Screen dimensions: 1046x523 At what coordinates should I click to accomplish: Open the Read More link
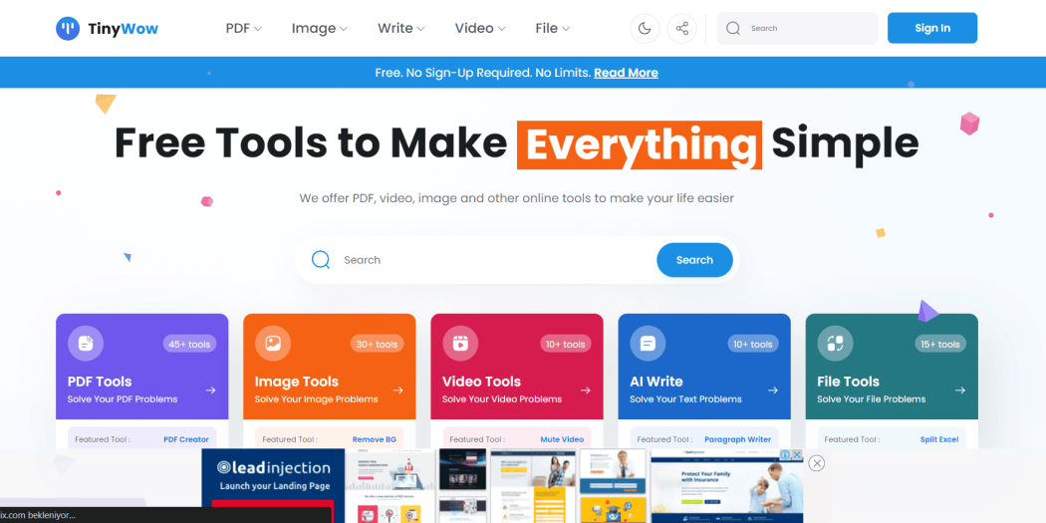point(626,73)
